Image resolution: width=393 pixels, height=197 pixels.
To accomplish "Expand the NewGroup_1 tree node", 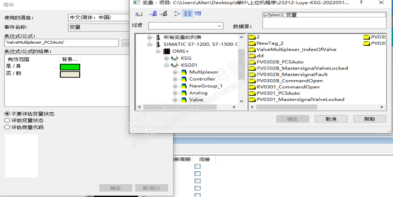I will tap(175, 86).
